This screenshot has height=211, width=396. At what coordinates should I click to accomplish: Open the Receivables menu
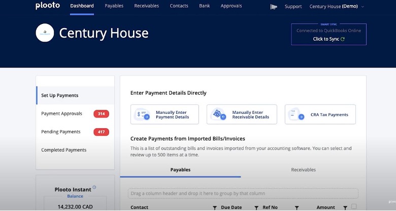click(x=147, y=6)
